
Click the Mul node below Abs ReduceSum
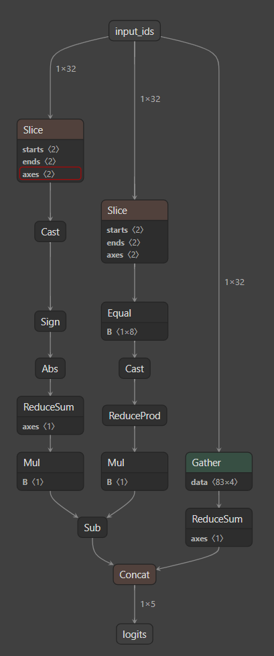(50, 463)
